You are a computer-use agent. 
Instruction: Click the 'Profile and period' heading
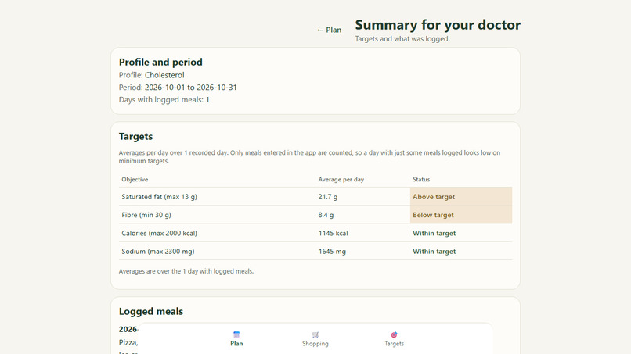[x=160, y=62]
